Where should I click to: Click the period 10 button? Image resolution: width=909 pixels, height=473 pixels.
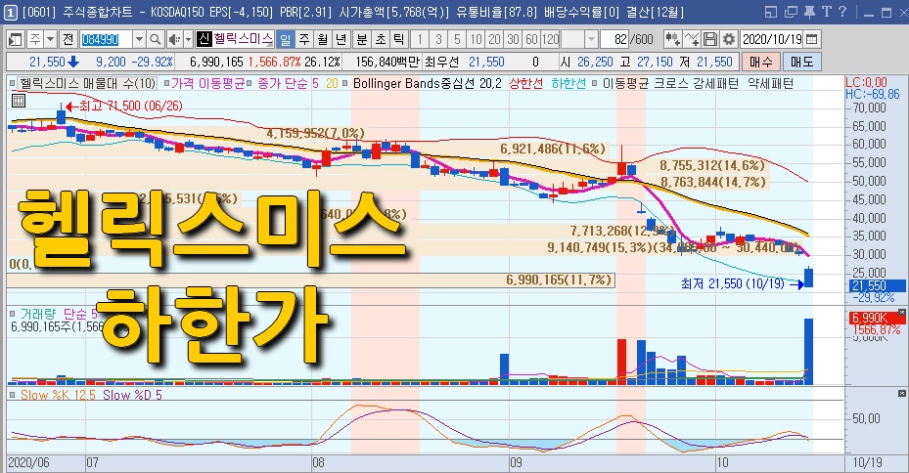[476, 39]
